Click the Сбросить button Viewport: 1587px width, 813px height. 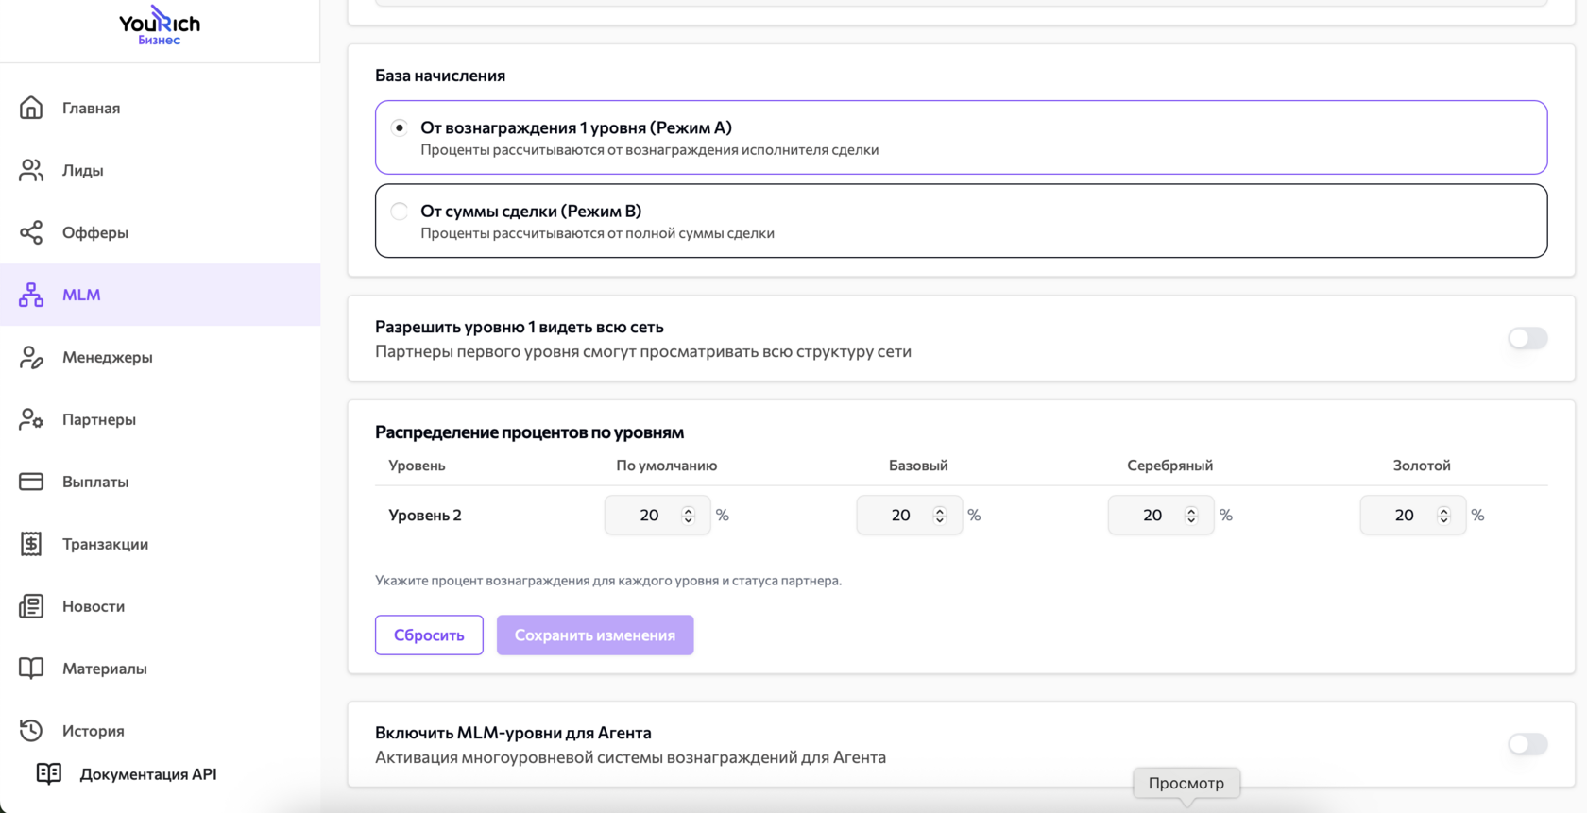429,635
